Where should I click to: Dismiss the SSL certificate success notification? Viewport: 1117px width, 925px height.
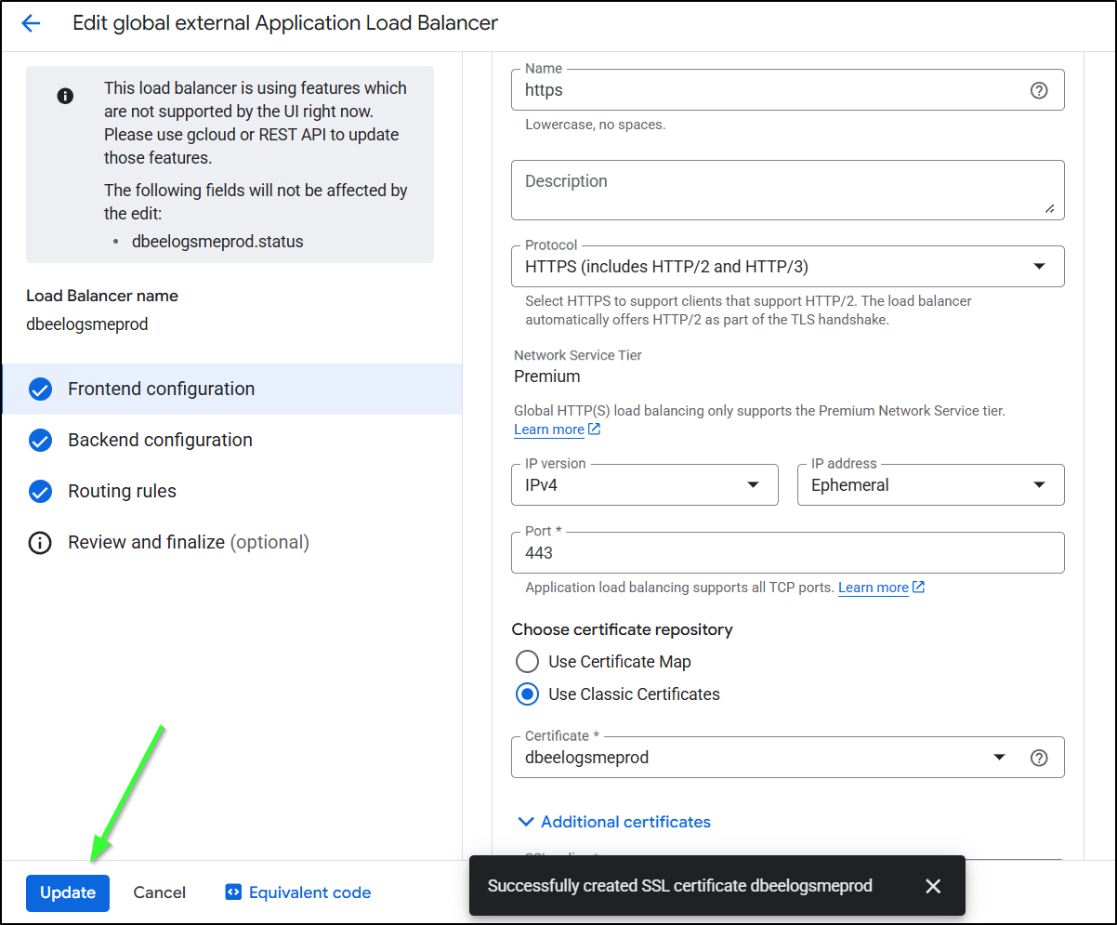(x=933, y=886)
